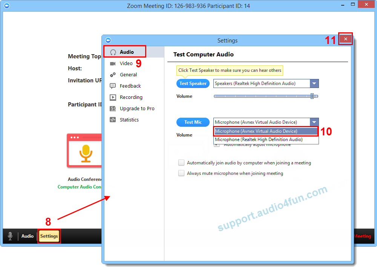Close the Zoom meeting window

click(x=366, y=4)
